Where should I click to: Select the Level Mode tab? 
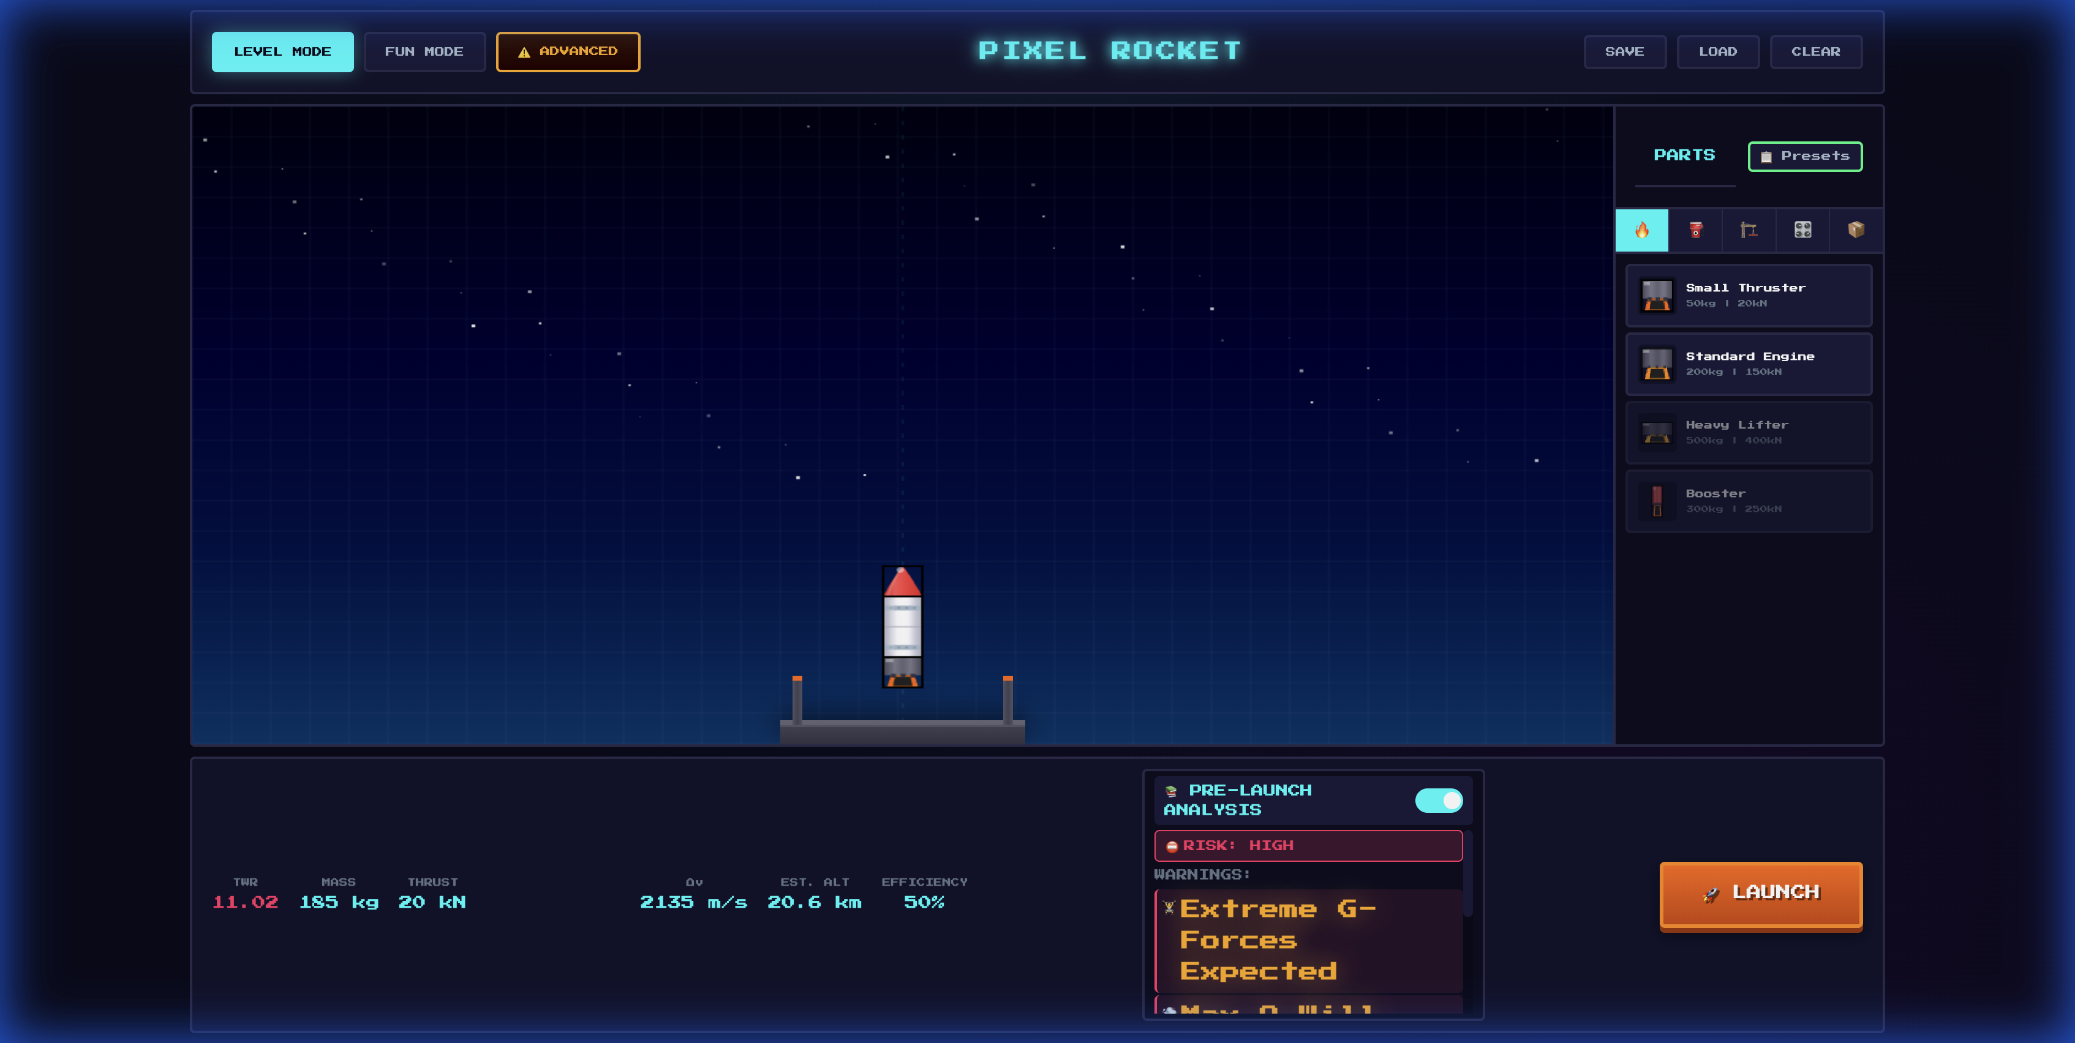[283, 51]
